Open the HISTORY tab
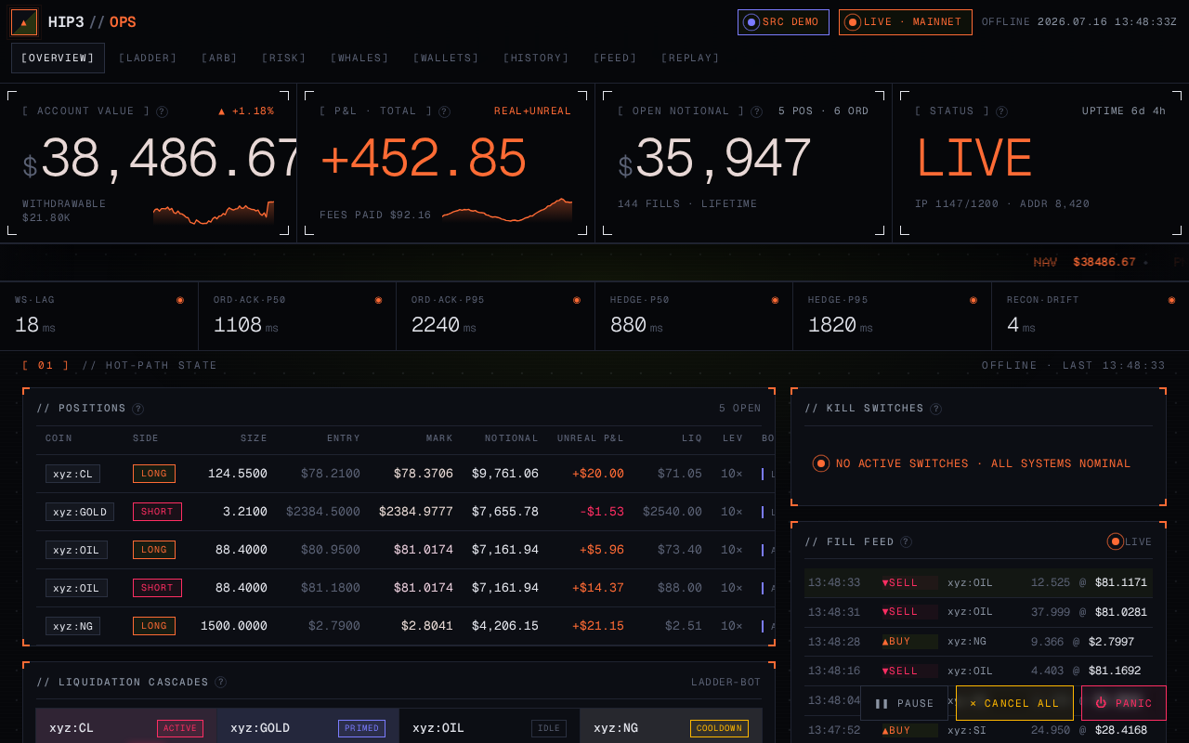The width and height of the screenshot is (1189, 743). tap(537, 58)
